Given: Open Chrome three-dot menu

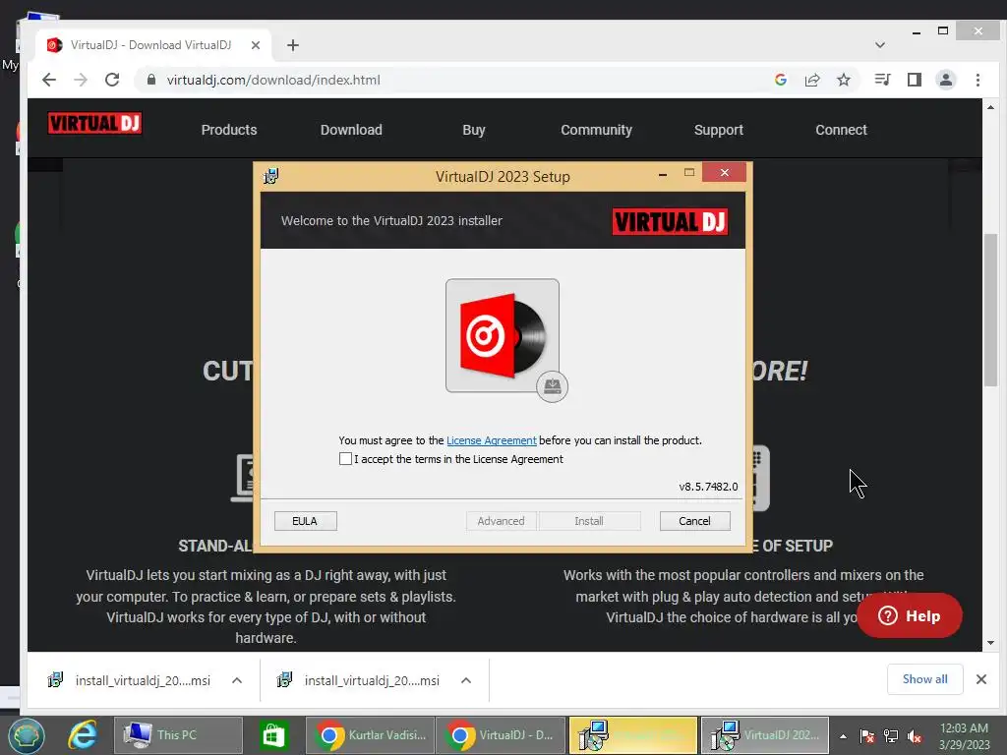Looking at the screenshot, I should [977, 80].
